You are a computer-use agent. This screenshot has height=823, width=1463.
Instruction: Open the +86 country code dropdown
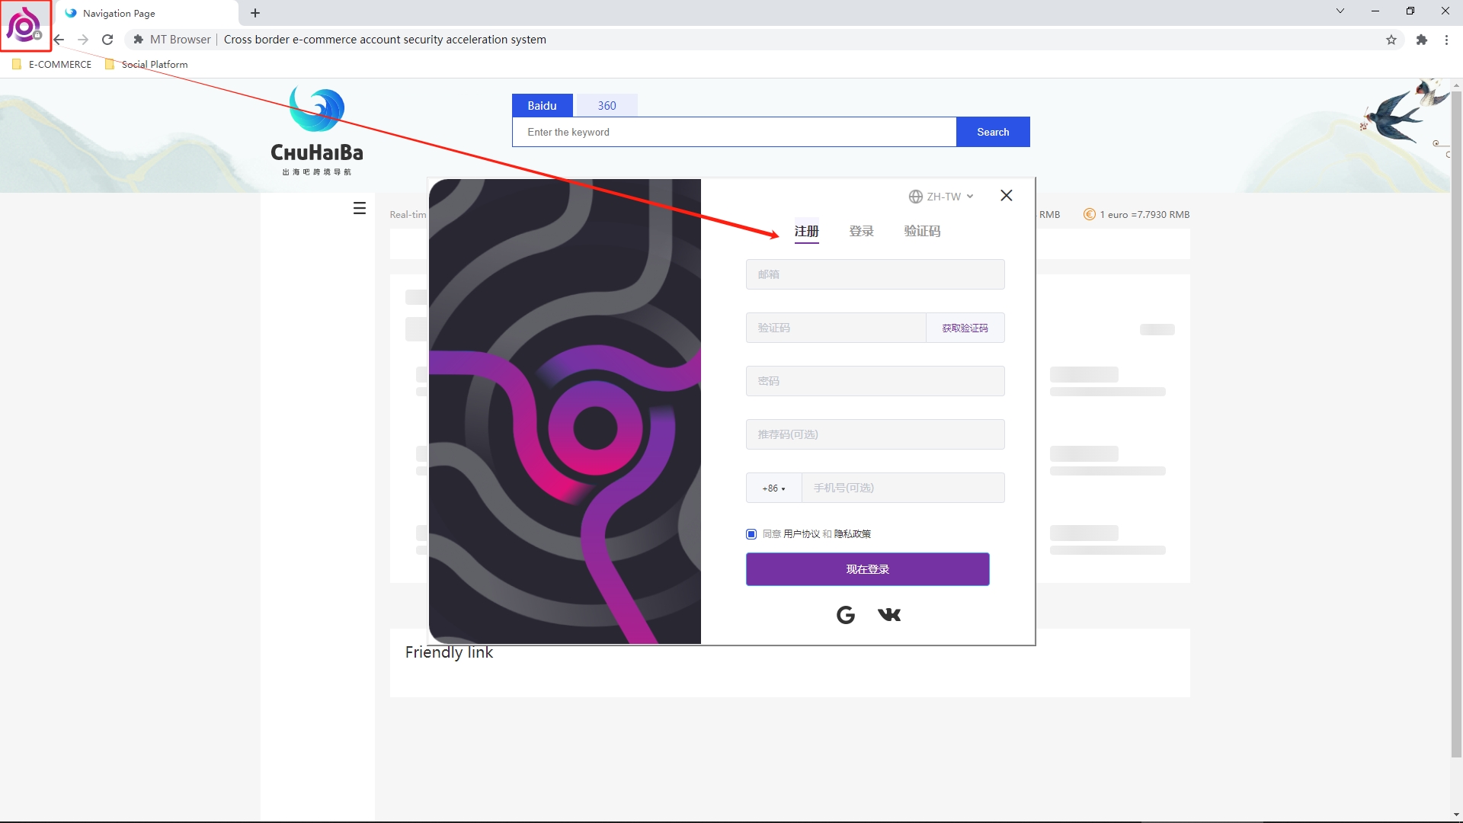click(x=773, y=488)
